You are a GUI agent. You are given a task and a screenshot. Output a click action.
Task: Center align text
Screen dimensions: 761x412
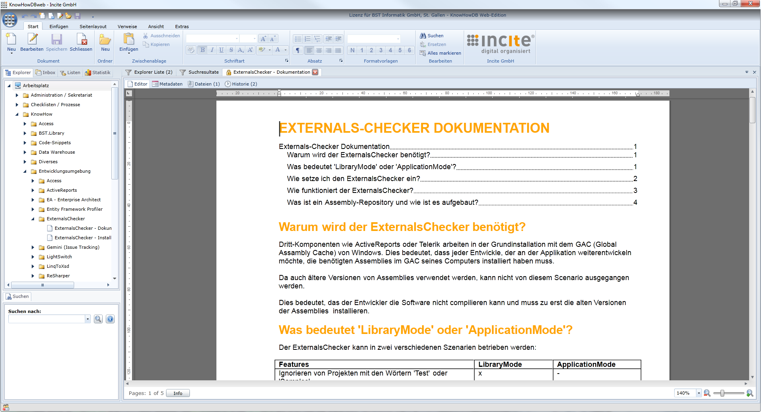click(x=319, y=50)
